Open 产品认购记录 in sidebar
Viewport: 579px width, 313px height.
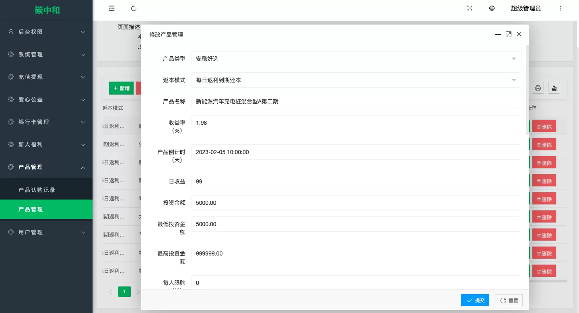[37, 190]
